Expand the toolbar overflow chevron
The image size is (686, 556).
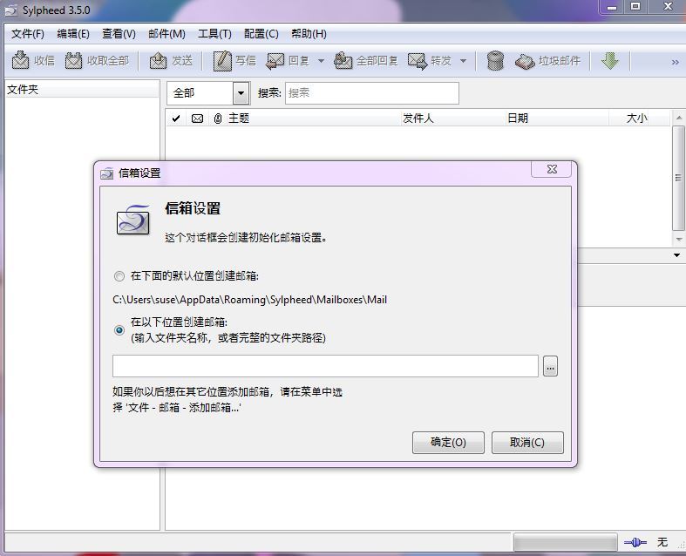pos(675,62)
